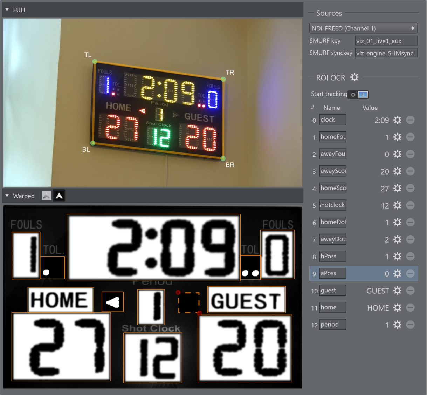
Task: Delete the aPoss ROI row
Action: [410, 274]
